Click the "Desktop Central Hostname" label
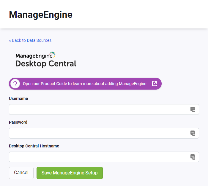 34,146
